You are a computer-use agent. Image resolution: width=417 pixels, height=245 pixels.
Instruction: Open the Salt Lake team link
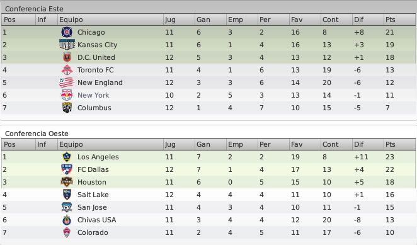(93, 195)
